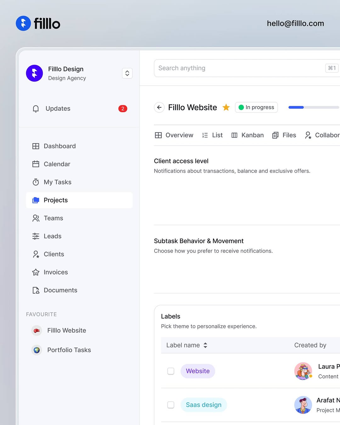
Task: Click the Fillo Website favourite icon
Action: [37, 331]
